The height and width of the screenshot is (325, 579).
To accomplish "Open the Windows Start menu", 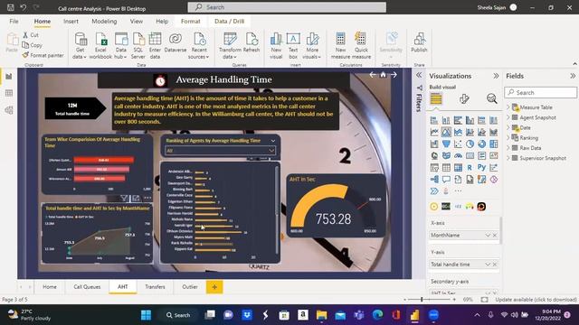I will pyautogui.click(x=147, y=315).
